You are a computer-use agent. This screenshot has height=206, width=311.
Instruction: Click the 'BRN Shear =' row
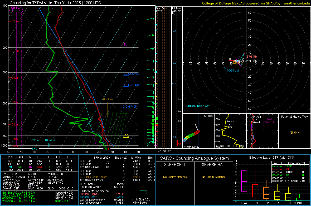tap(102, 184)
